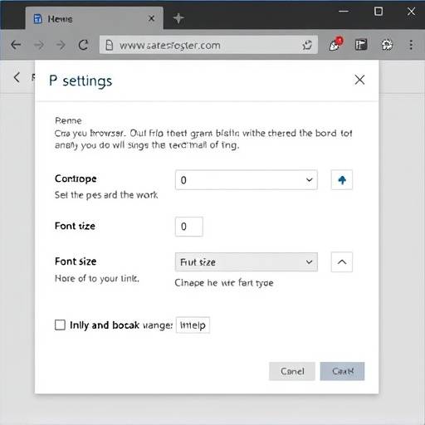This screenshot has height=425, width=425.
Task: Open a new tab with plus icon
Action: 178,18
